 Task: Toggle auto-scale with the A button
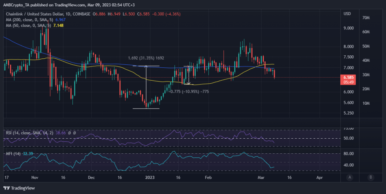(x=350, y=177)
